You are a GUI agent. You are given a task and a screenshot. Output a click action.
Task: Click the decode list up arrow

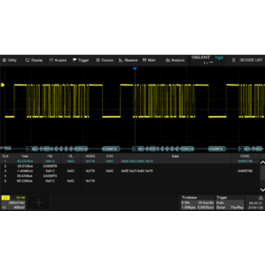click(x=262, y=163)
